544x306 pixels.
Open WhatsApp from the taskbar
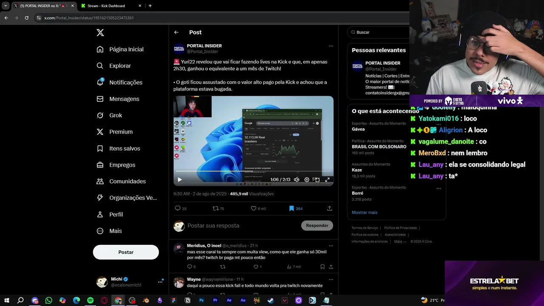click(48, 300)
